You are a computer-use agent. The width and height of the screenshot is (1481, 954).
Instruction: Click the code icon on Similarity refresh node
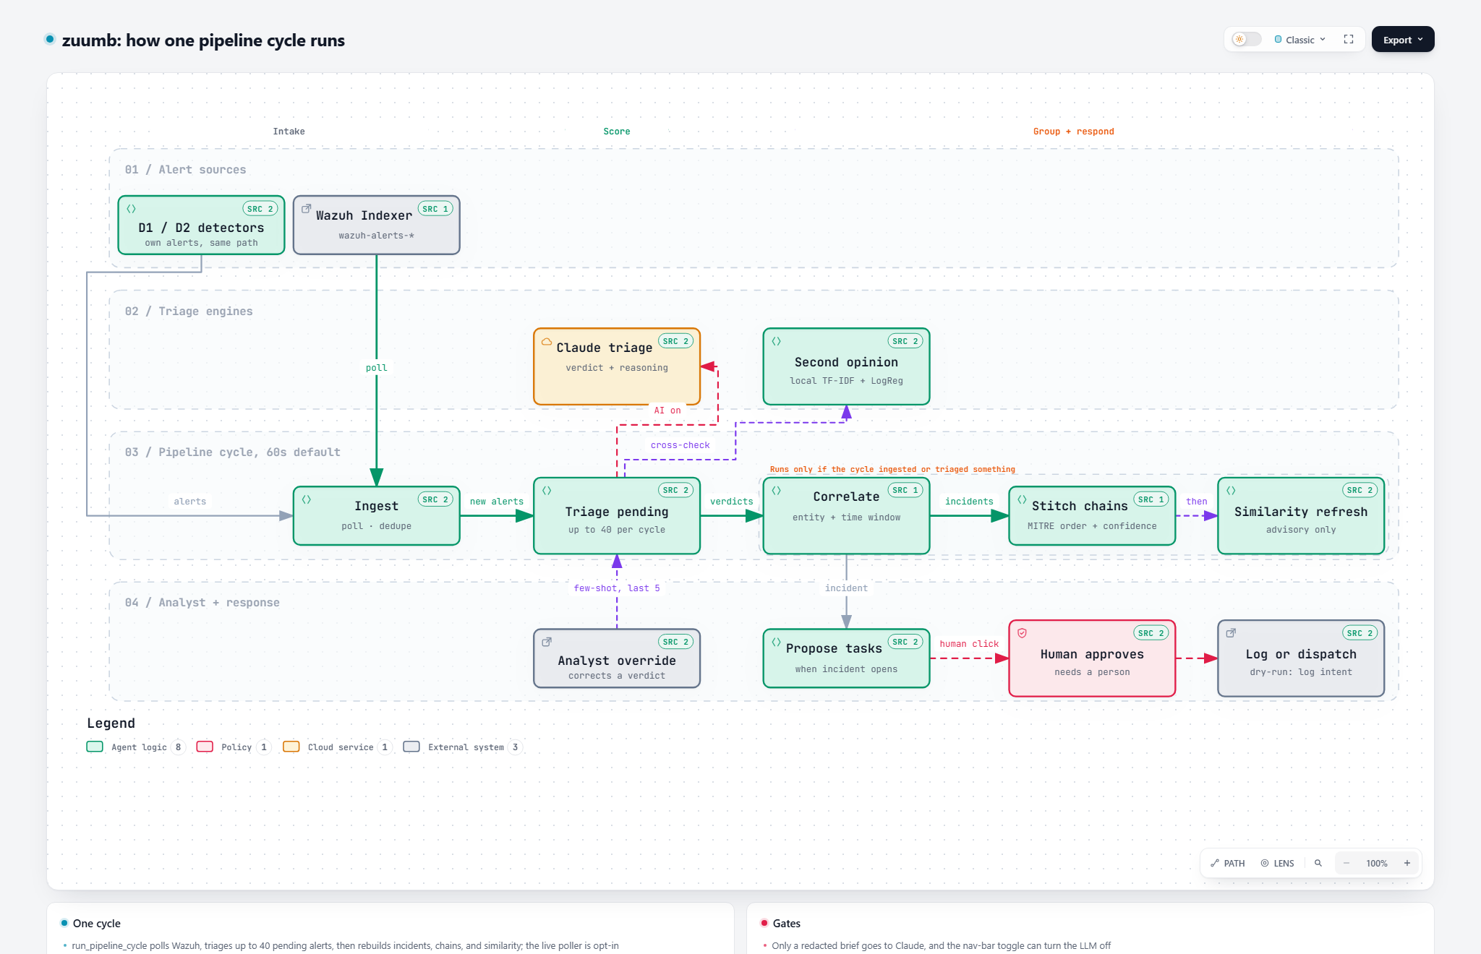coord(1232,490)
